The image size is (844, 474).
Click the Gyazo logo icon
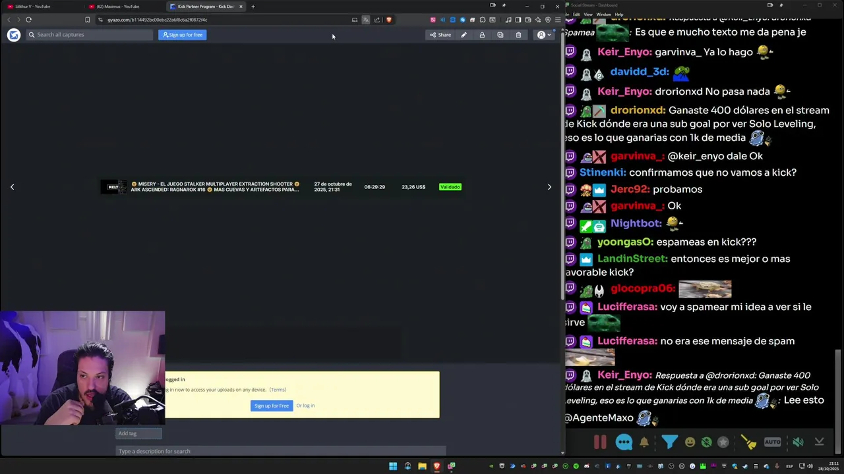point(14,35)
